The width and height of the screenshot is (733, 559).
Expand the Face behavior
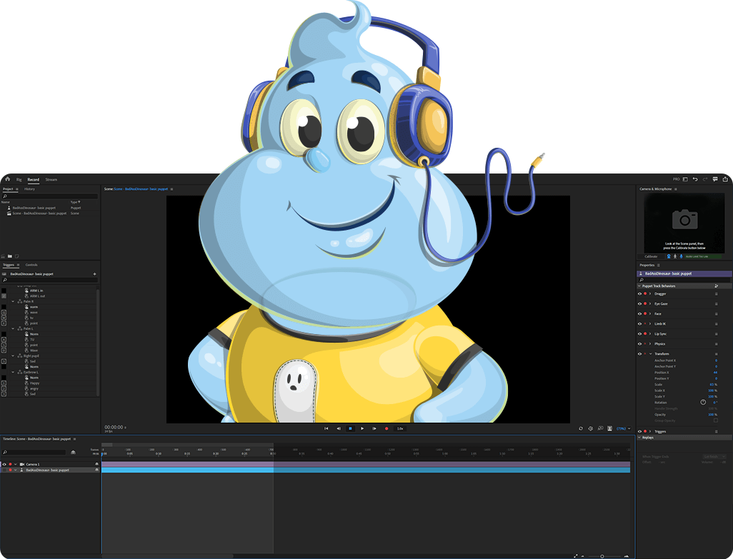pos(650,313)
